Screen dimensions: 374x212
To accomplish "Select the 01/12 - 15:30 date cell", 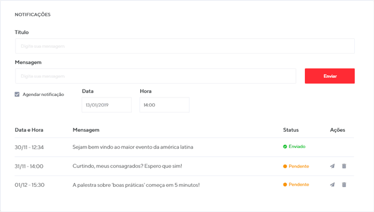I will (30, 185).
